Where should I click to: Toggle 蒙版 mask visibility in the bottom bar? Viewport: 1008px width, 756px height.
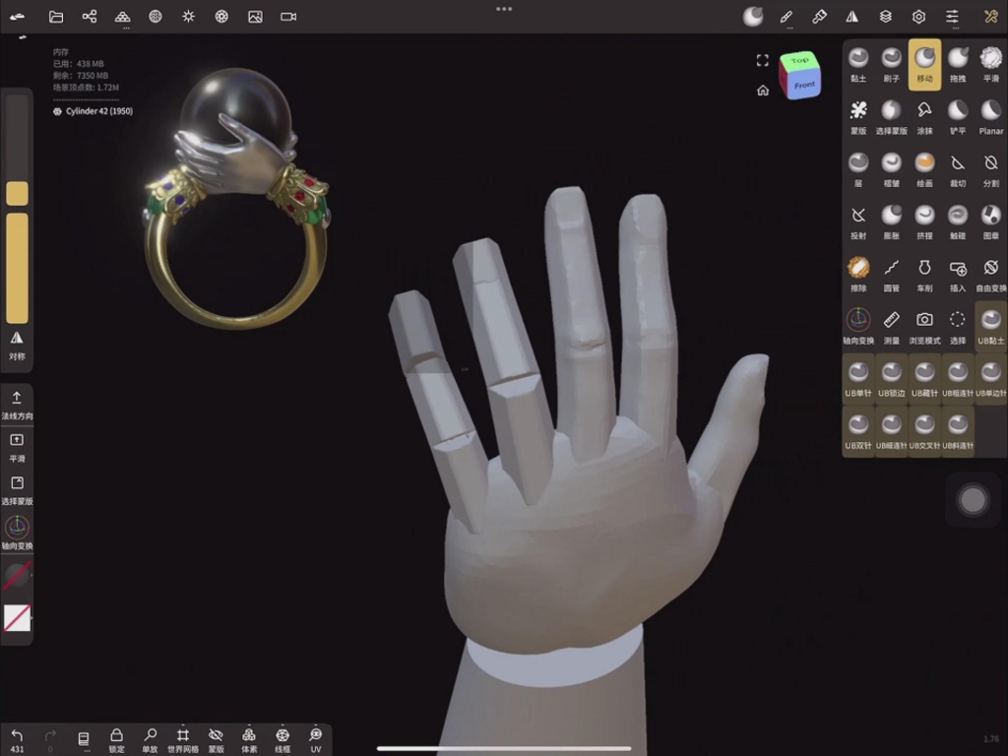[x=216, y=740]
